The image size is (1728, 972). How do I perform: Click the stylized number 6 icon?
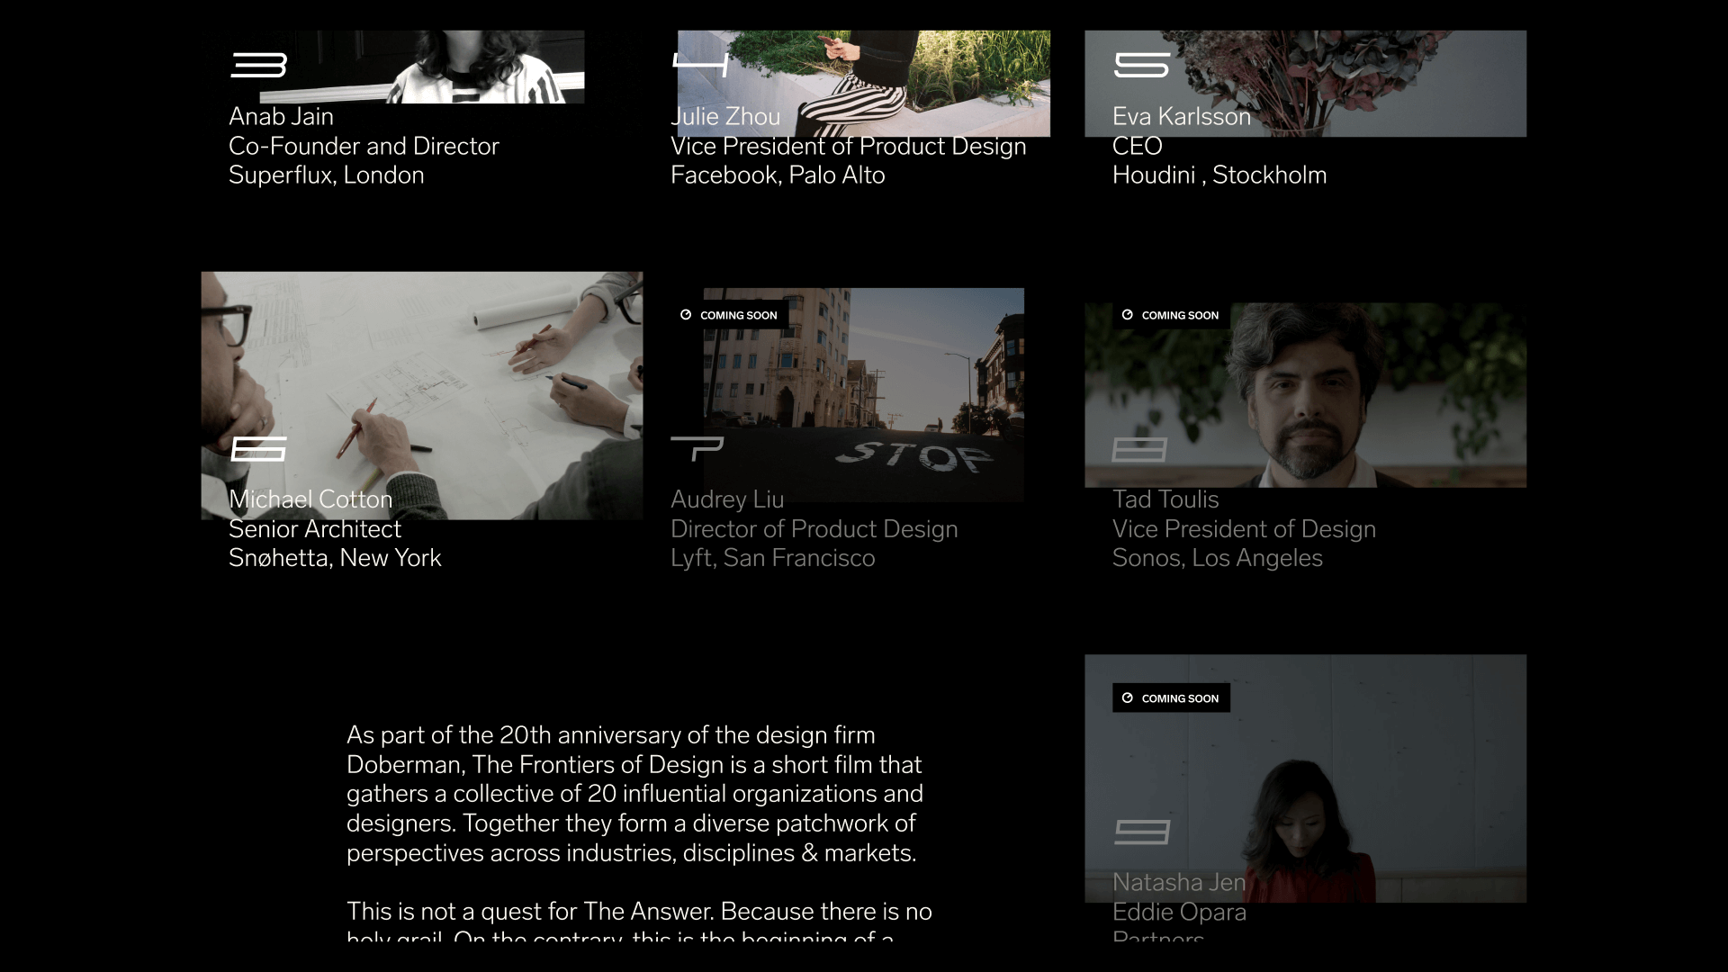[x=259, y=448]
